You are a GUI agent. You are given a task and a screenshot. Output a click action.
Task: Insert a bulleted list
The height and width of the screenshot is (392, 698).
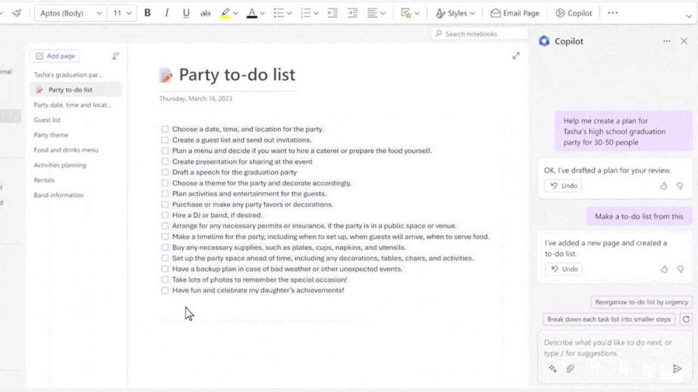coord(278,13)
